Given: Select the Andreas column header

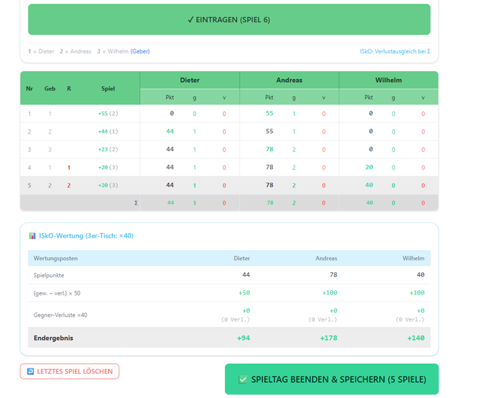Looking at the screenshot, I should (x=289, y=80).
